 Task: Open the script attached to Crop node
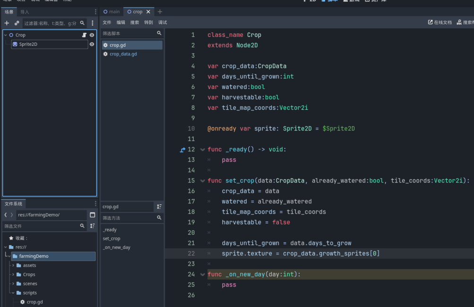coord(84,35)
